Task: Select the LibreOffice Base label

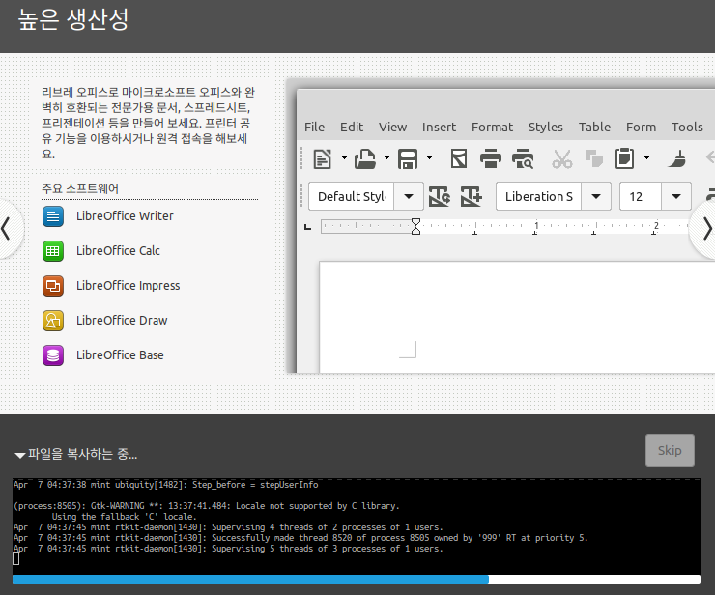Action: point(120,355)
